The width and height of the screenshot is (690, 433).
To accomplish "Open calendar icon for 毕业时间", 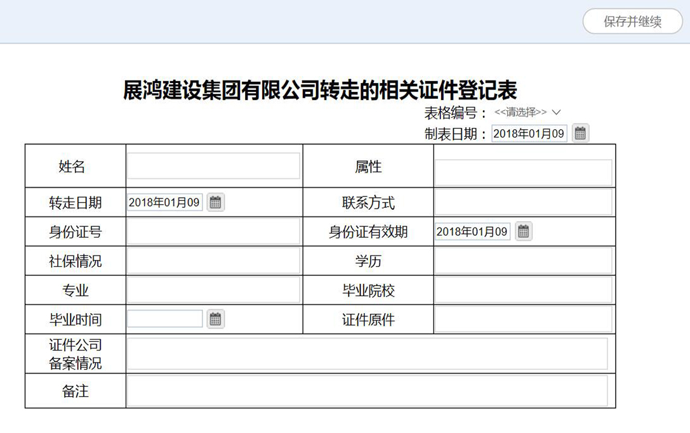I will coord(216,319).
